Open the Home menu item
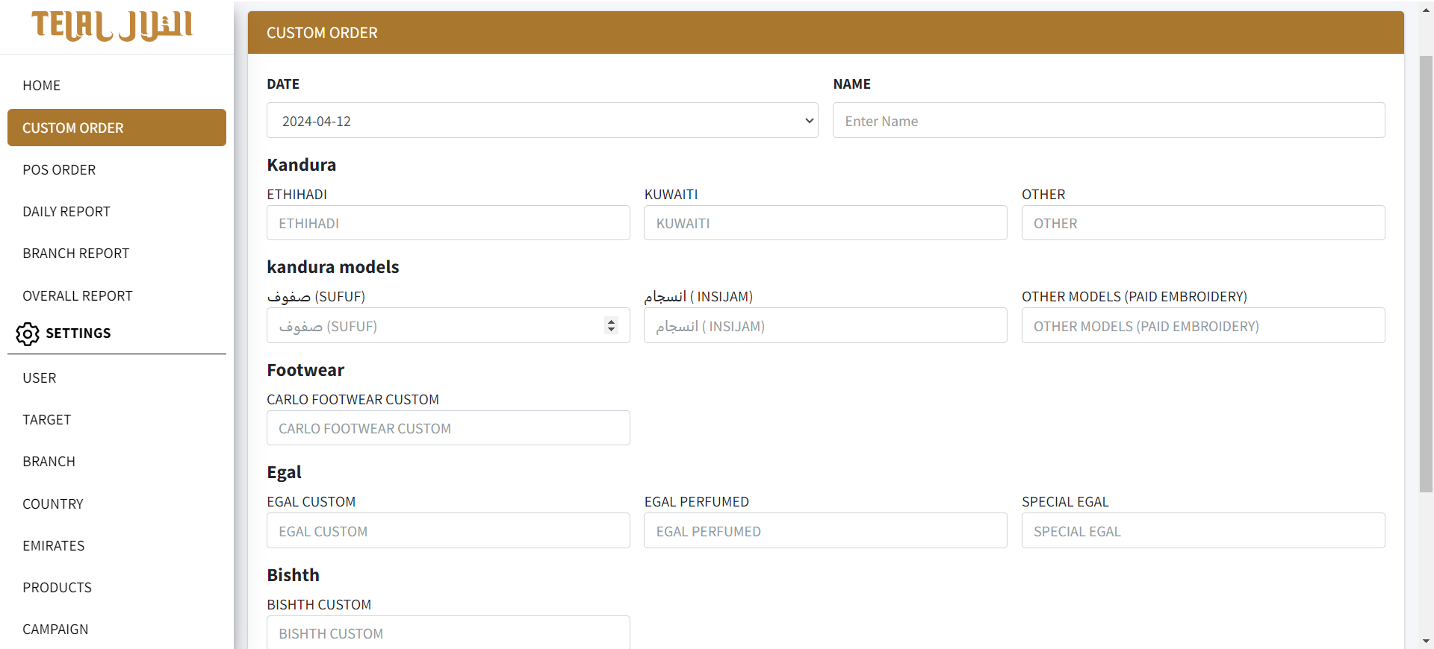1434x649 pixels. tap(42, 86)
